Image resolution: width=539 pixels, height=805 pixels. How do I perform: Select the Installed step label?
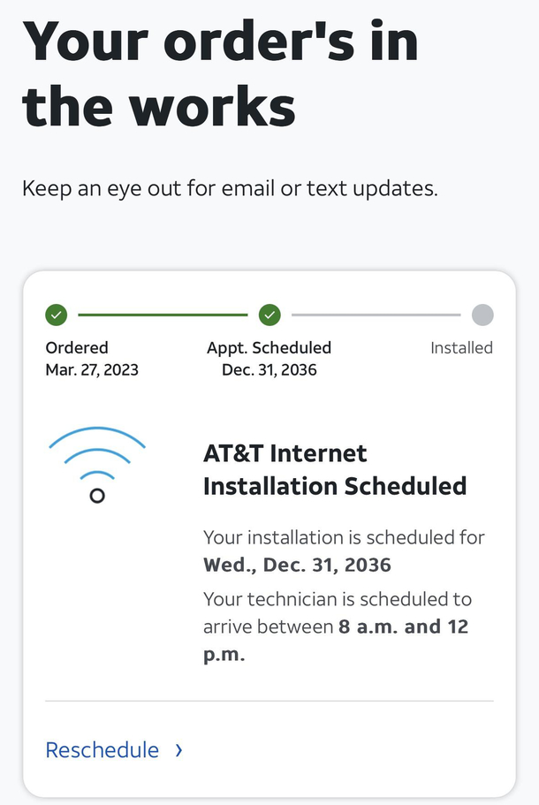pos(461,347)
